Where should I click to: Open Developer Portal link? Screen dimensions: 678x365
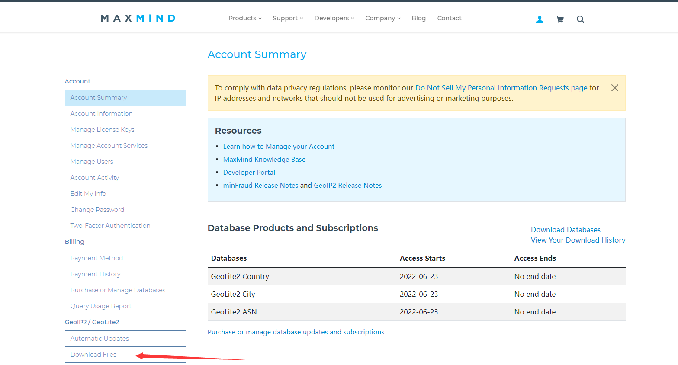tap(249, 173)
